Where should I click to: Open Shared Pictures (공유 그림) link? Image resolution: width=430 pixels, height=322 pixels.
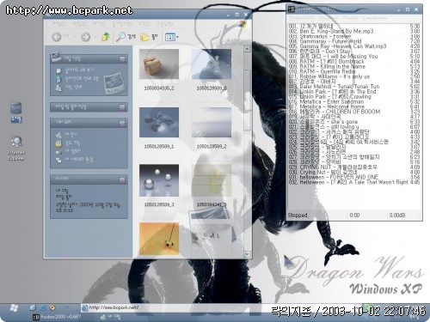pos(72,143)
